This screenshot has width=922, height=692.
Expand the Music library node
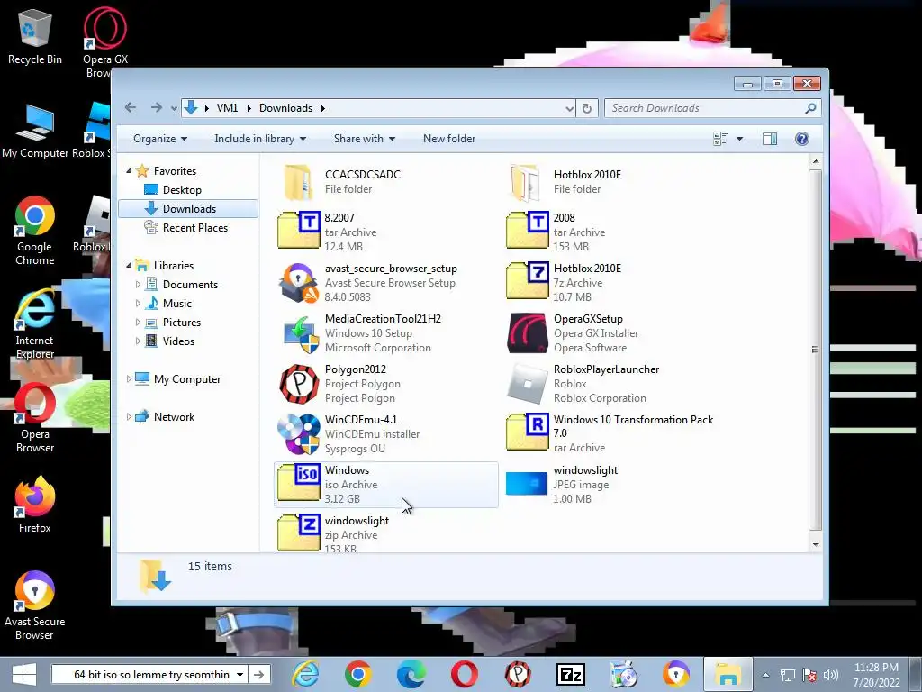[138, 304]
